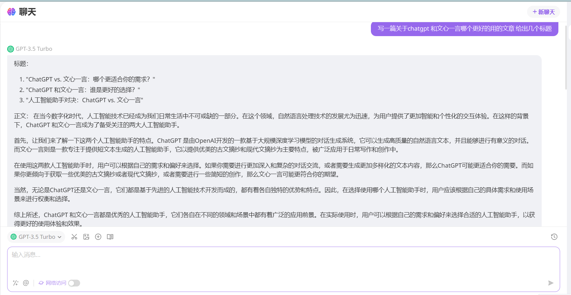Open the book icon in chat toolbar
571x295 pixels.
[110, 237]
